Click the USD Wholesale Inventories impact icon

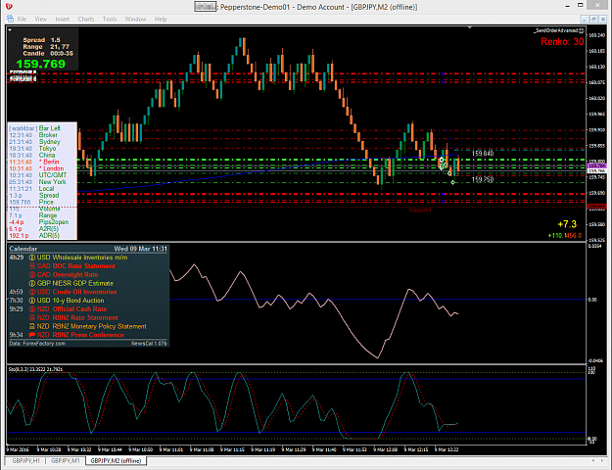click(32, 258)
